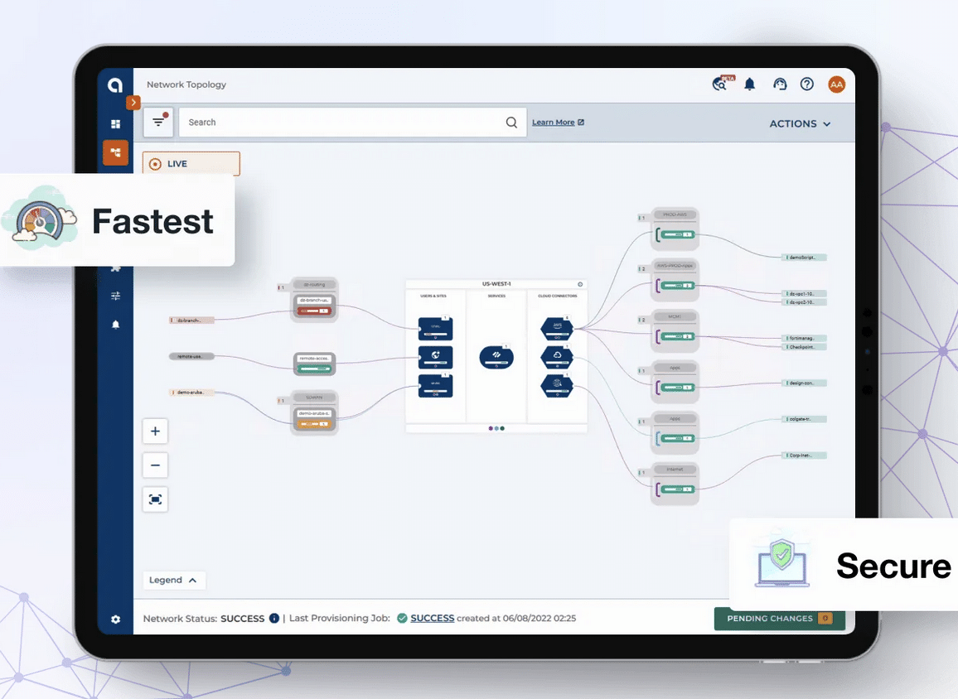Image resolution: width=958 pixels, height=699 pixels.
Task: Click the settings gear in sidebar bottom
Action: point(115,619)
